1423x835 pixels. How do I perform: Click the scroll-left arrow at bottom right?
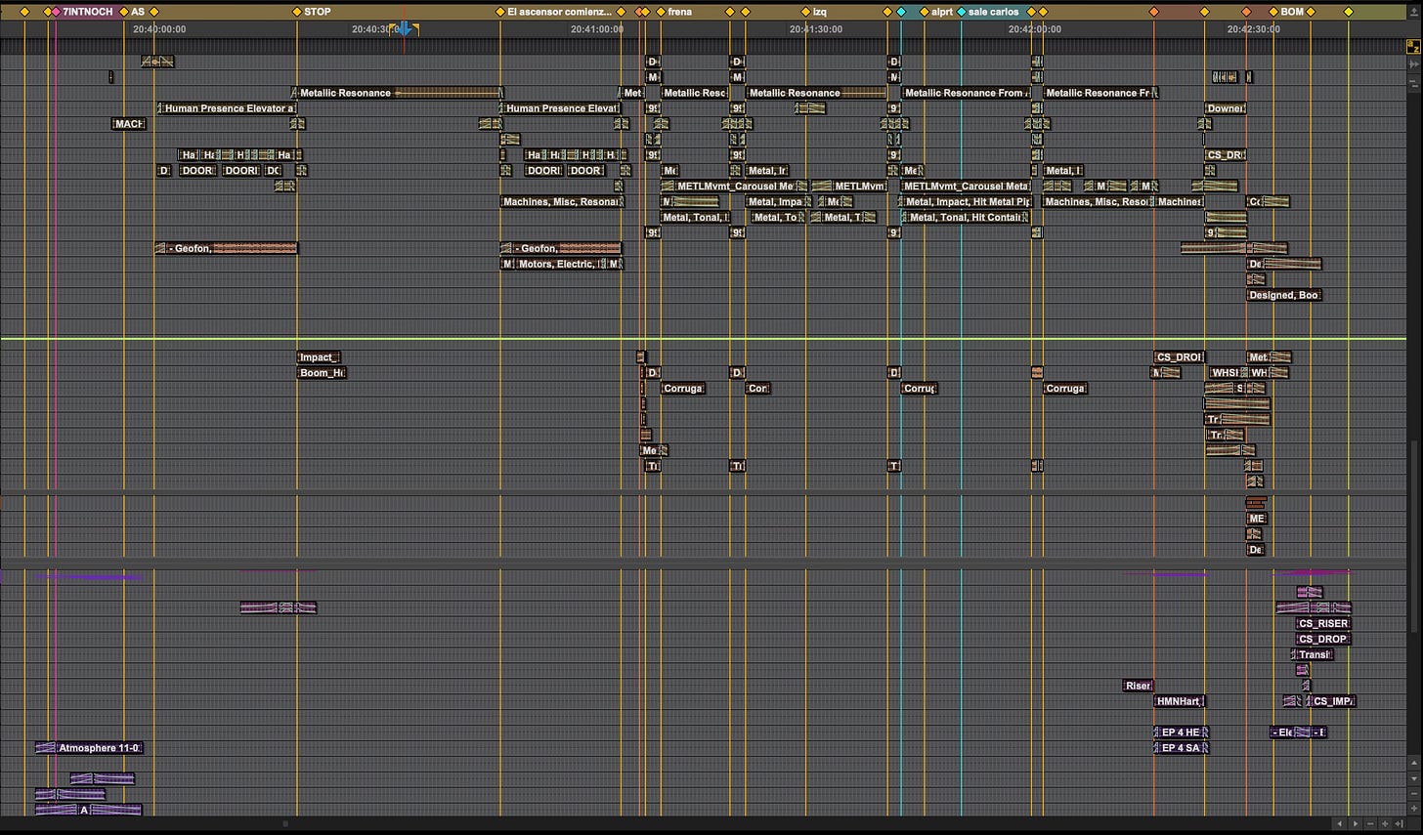click(x=1340, y=824)
